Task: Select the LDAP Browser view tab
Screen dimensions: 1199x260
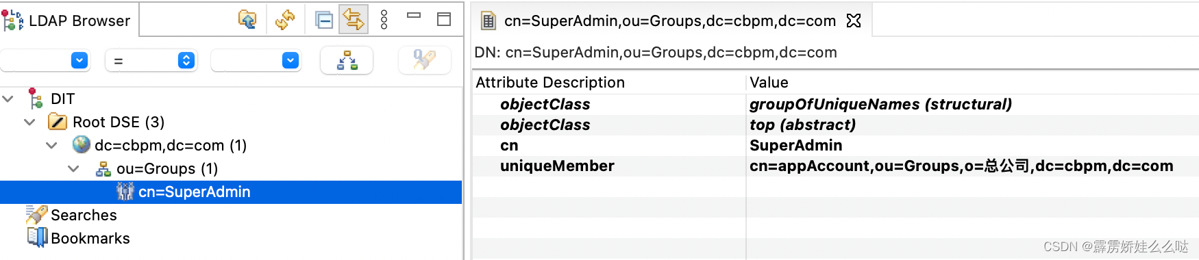Action: [x=69, y=20]
